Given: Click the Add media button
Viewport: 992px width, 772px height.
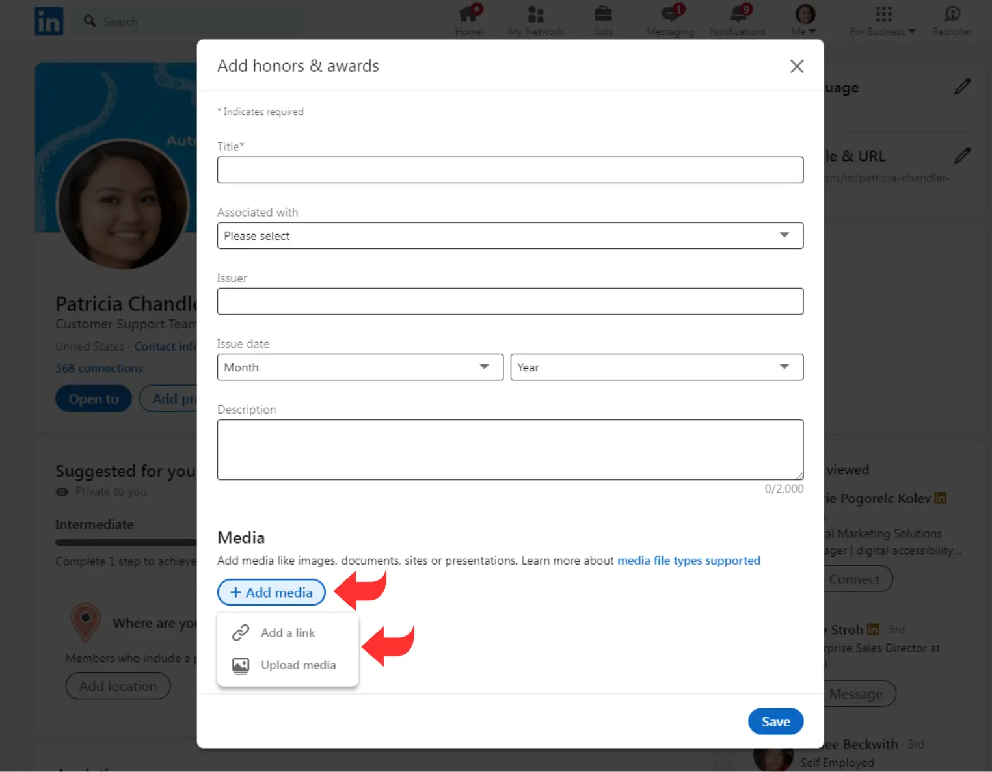Looking at the screenshot, I should [x=271, y=592].
